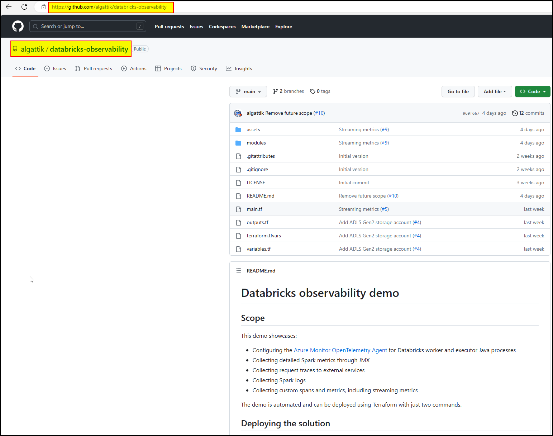
Task: Click algattik avatar in latest commit row
Action: click(x=238, y=113)
